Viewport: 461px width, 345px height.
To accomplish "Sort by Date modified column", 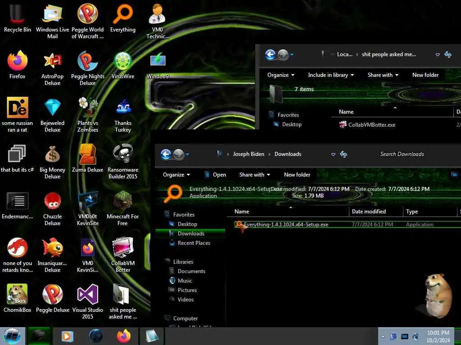I will 376,212.
